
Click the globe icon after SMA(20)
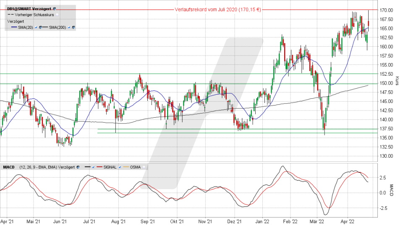pos(41,27)
